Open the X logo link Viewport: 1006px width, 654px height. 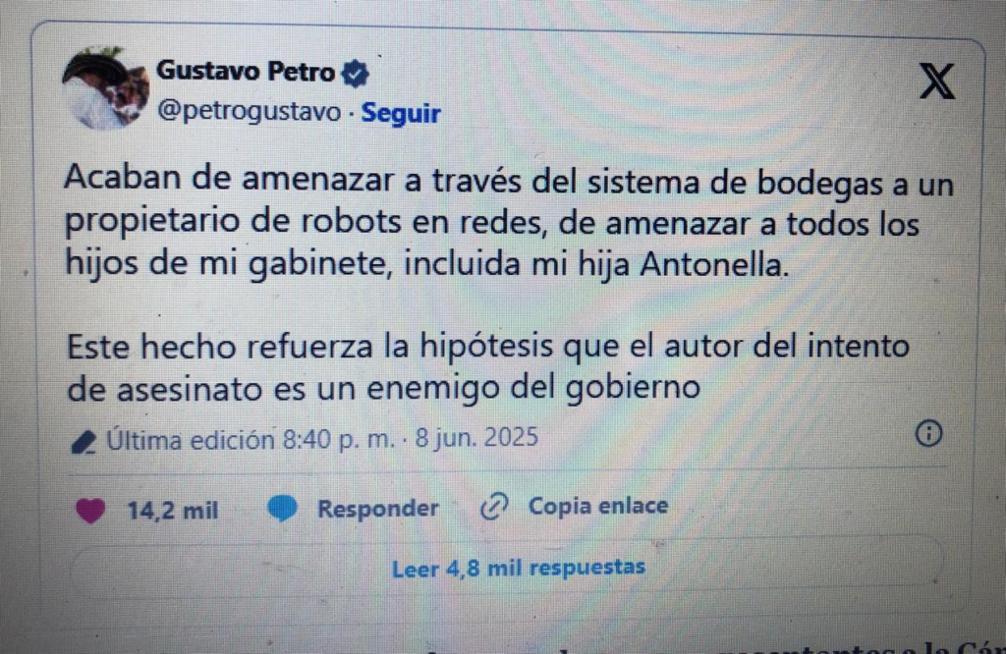pyautogui.click(x=937, y=81)
